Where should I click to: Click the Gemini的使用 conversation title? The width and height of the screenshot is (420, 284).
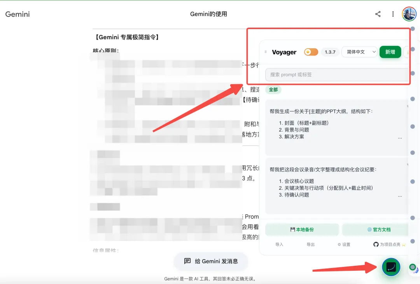(208, 14)
